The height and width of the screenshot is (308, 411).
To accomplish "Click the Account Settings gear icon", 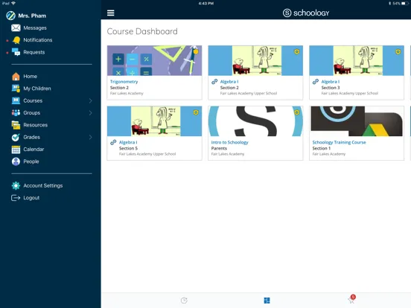I will tap(16, 185).
